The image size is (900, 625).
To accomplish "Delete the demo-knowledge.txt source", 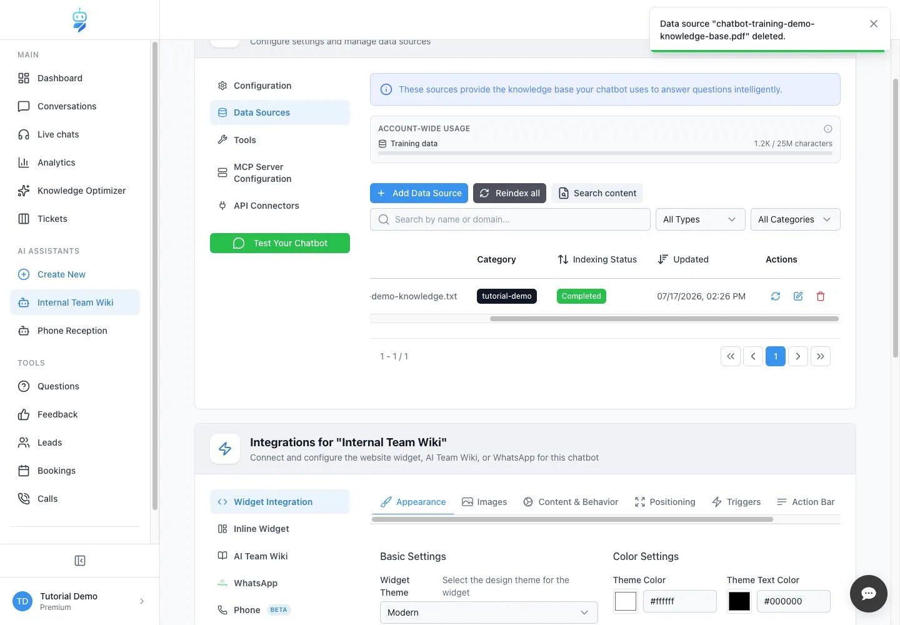I will (x=821, y=296).
